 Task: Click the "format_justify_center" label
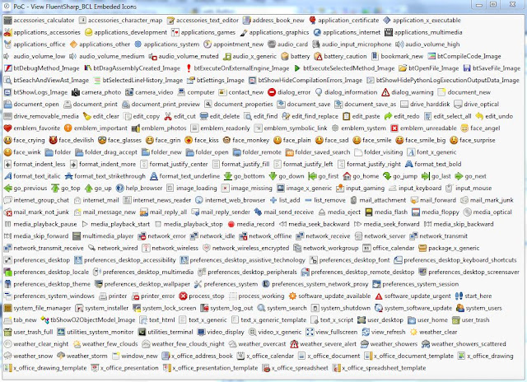[x=179, y=165]
